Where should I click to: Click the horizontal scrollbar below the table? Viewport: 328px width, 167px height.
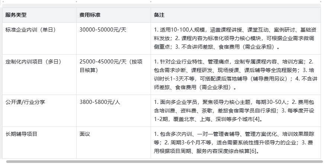click(x=164, y=161)
